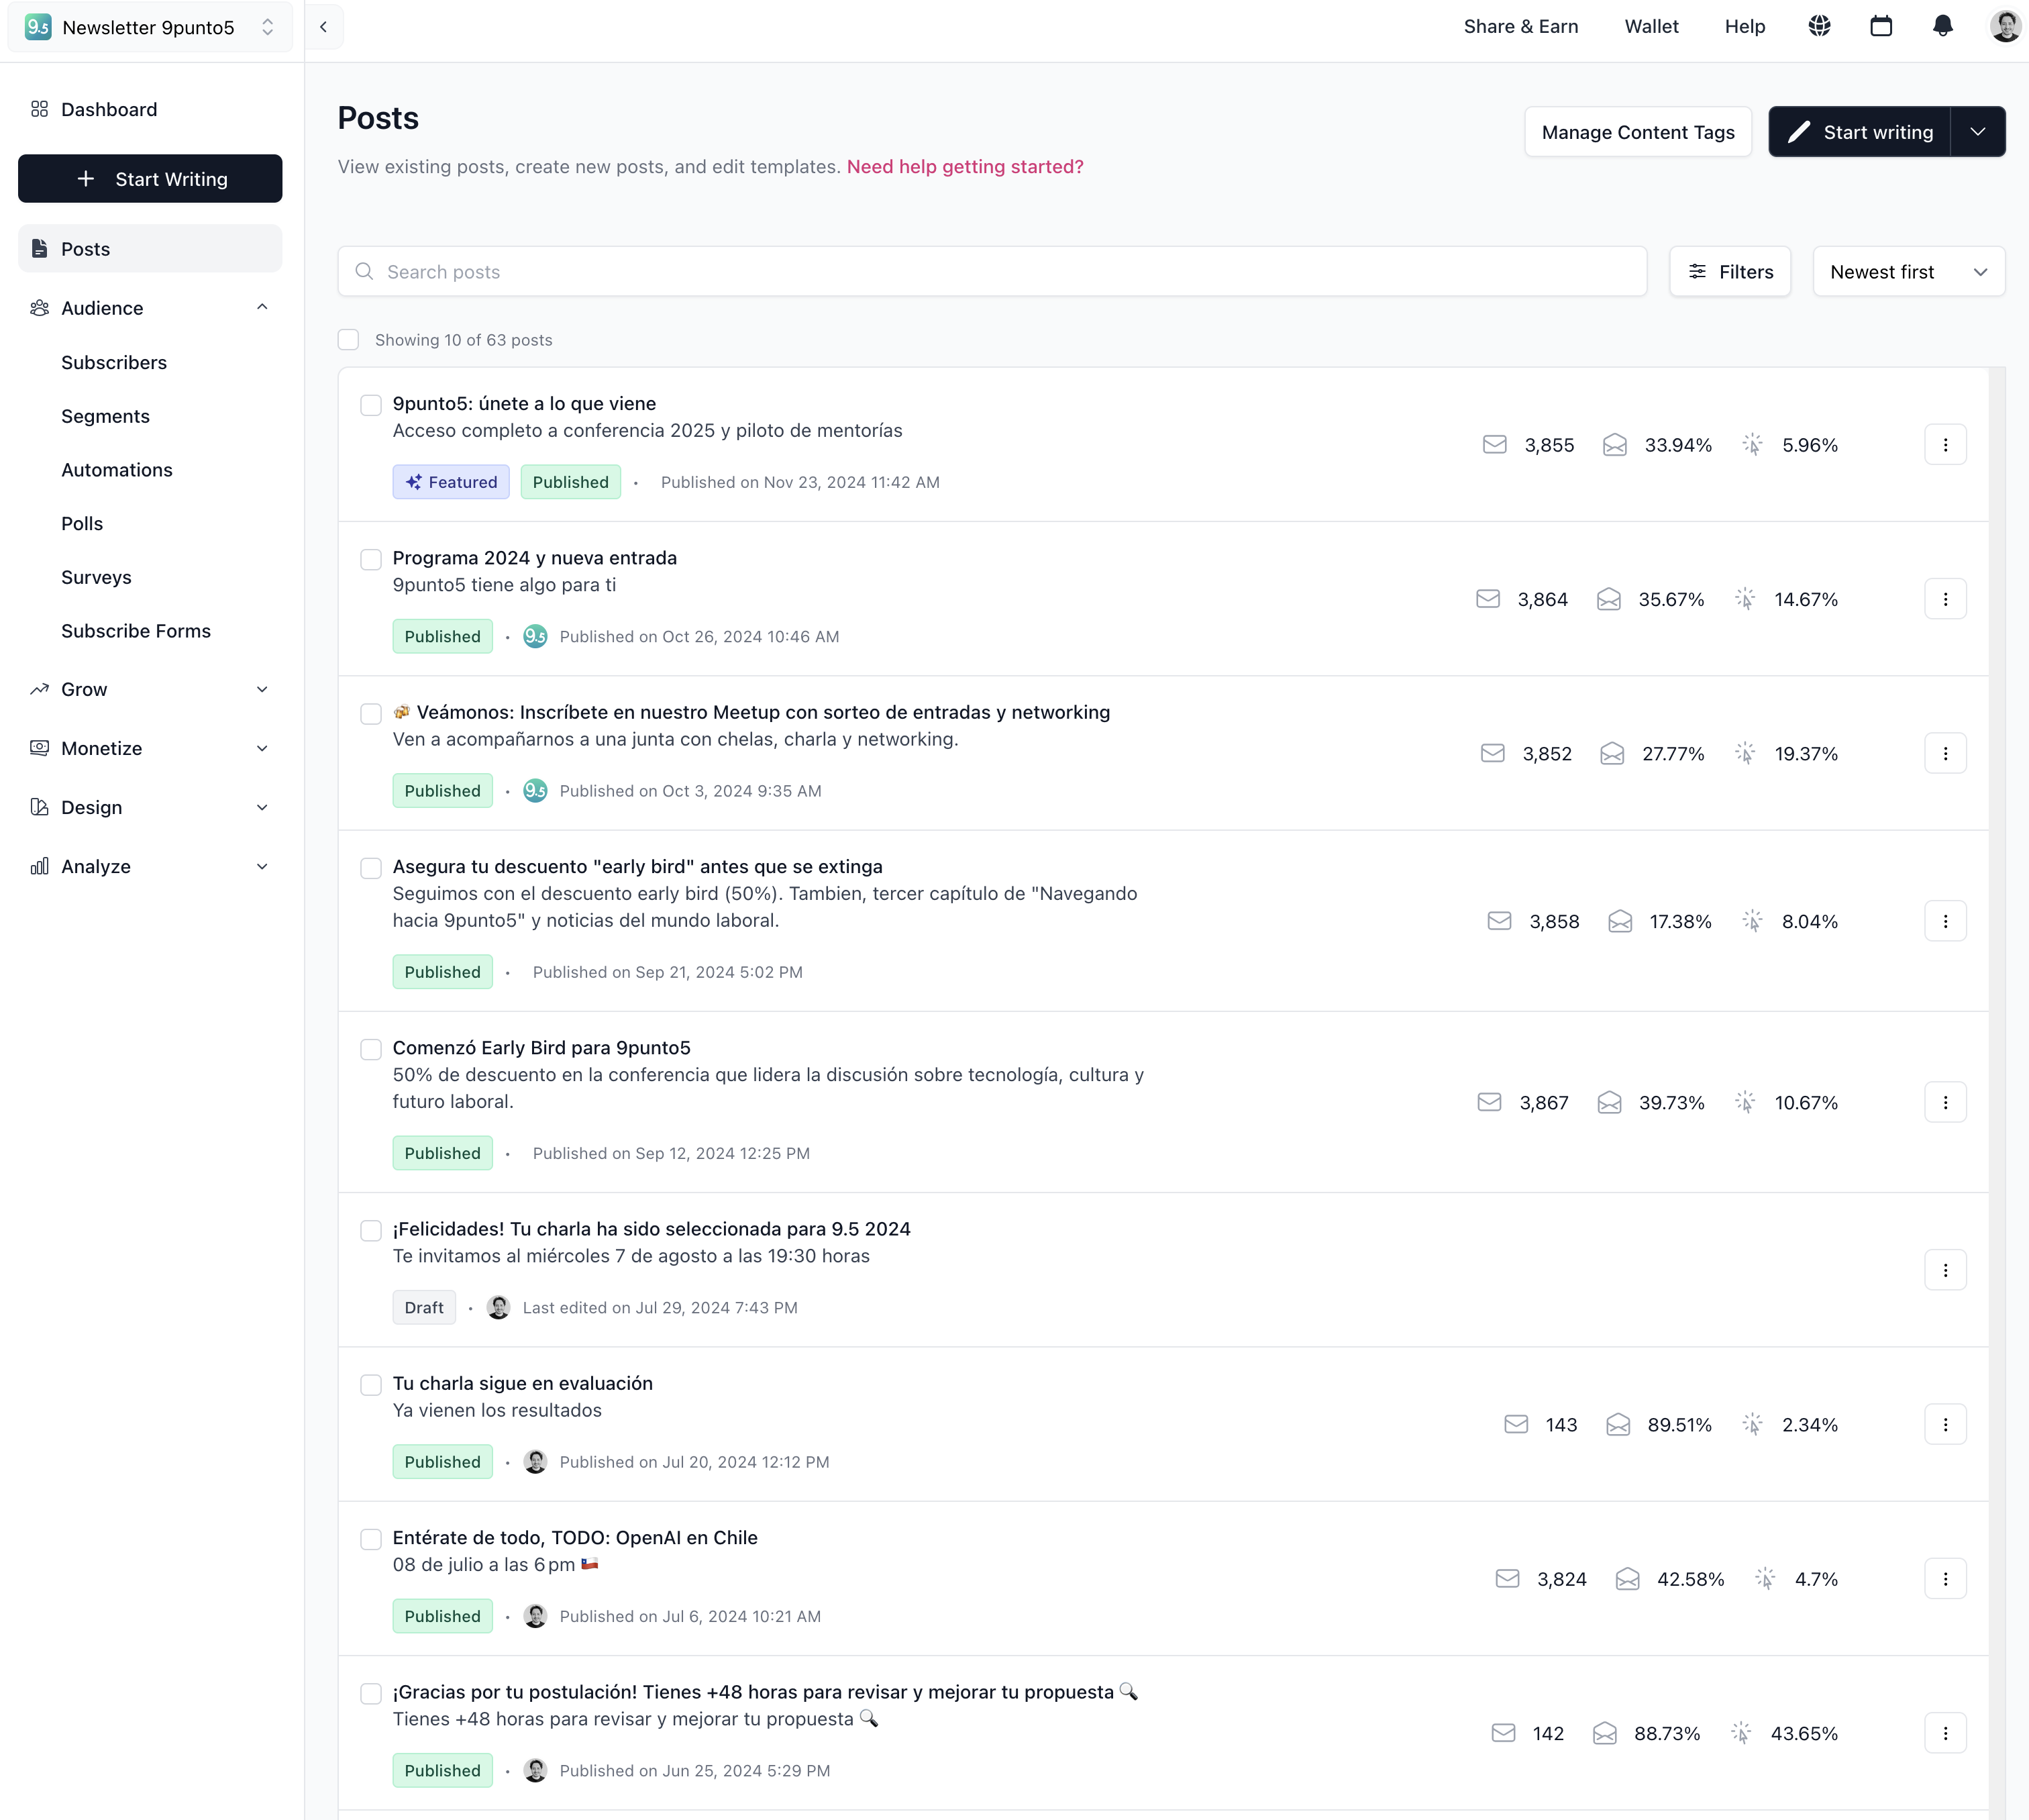Open the calendar icon in top bar

pos(1881,27)
